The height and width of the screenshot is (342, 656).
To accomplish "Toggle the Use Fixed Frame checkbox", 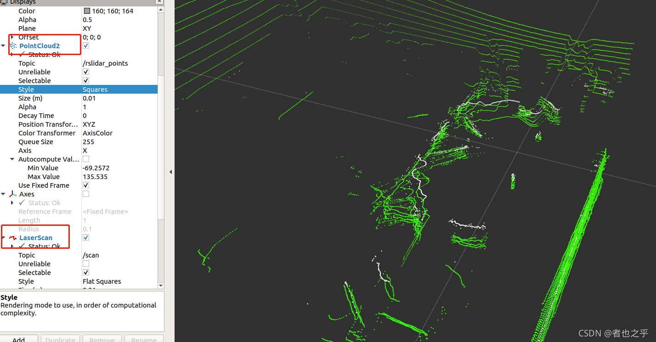I will tap(86, 185).
